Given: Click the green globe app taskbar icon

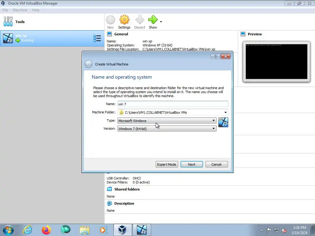Looking at the screenshot, I should coord(66,230).
